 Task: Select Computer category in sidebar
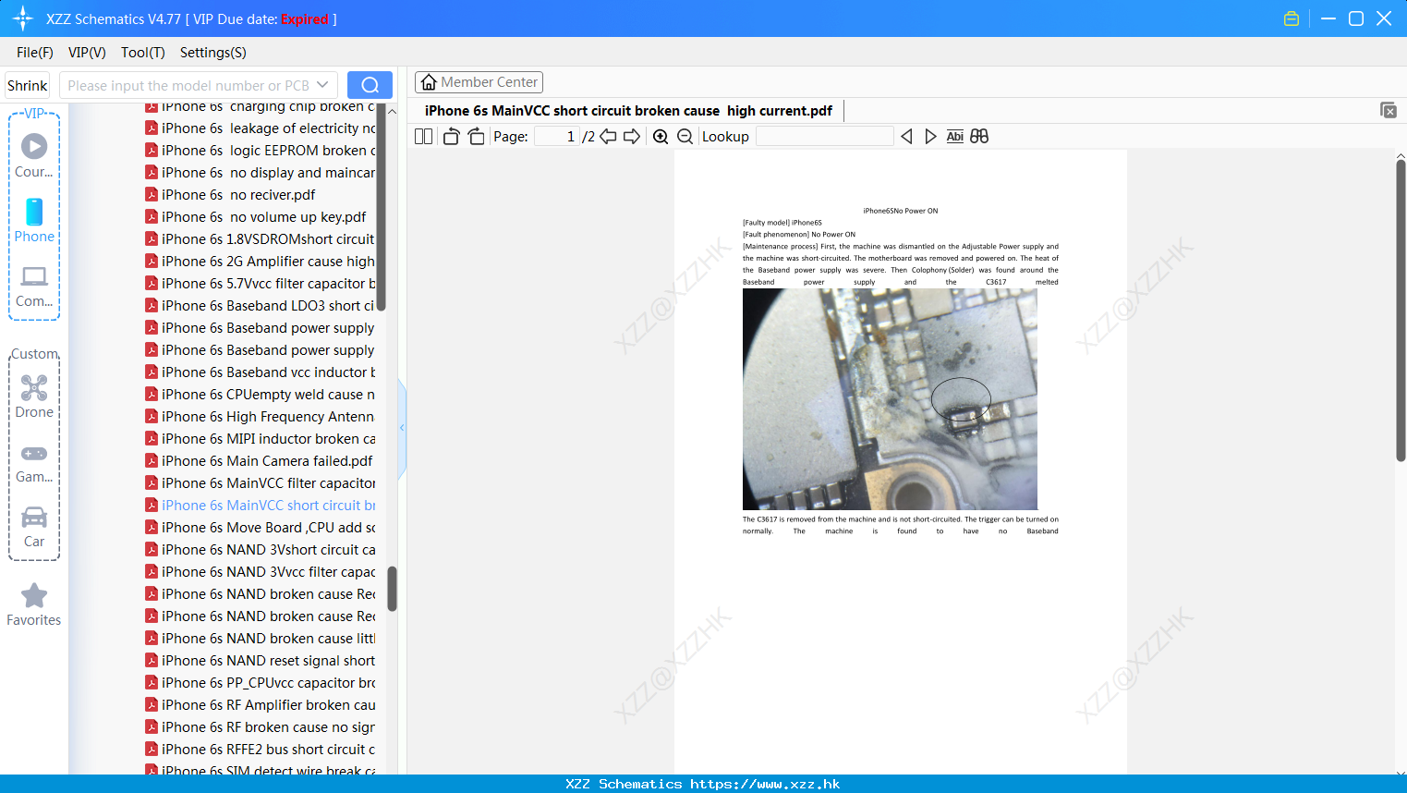(34, 286)
